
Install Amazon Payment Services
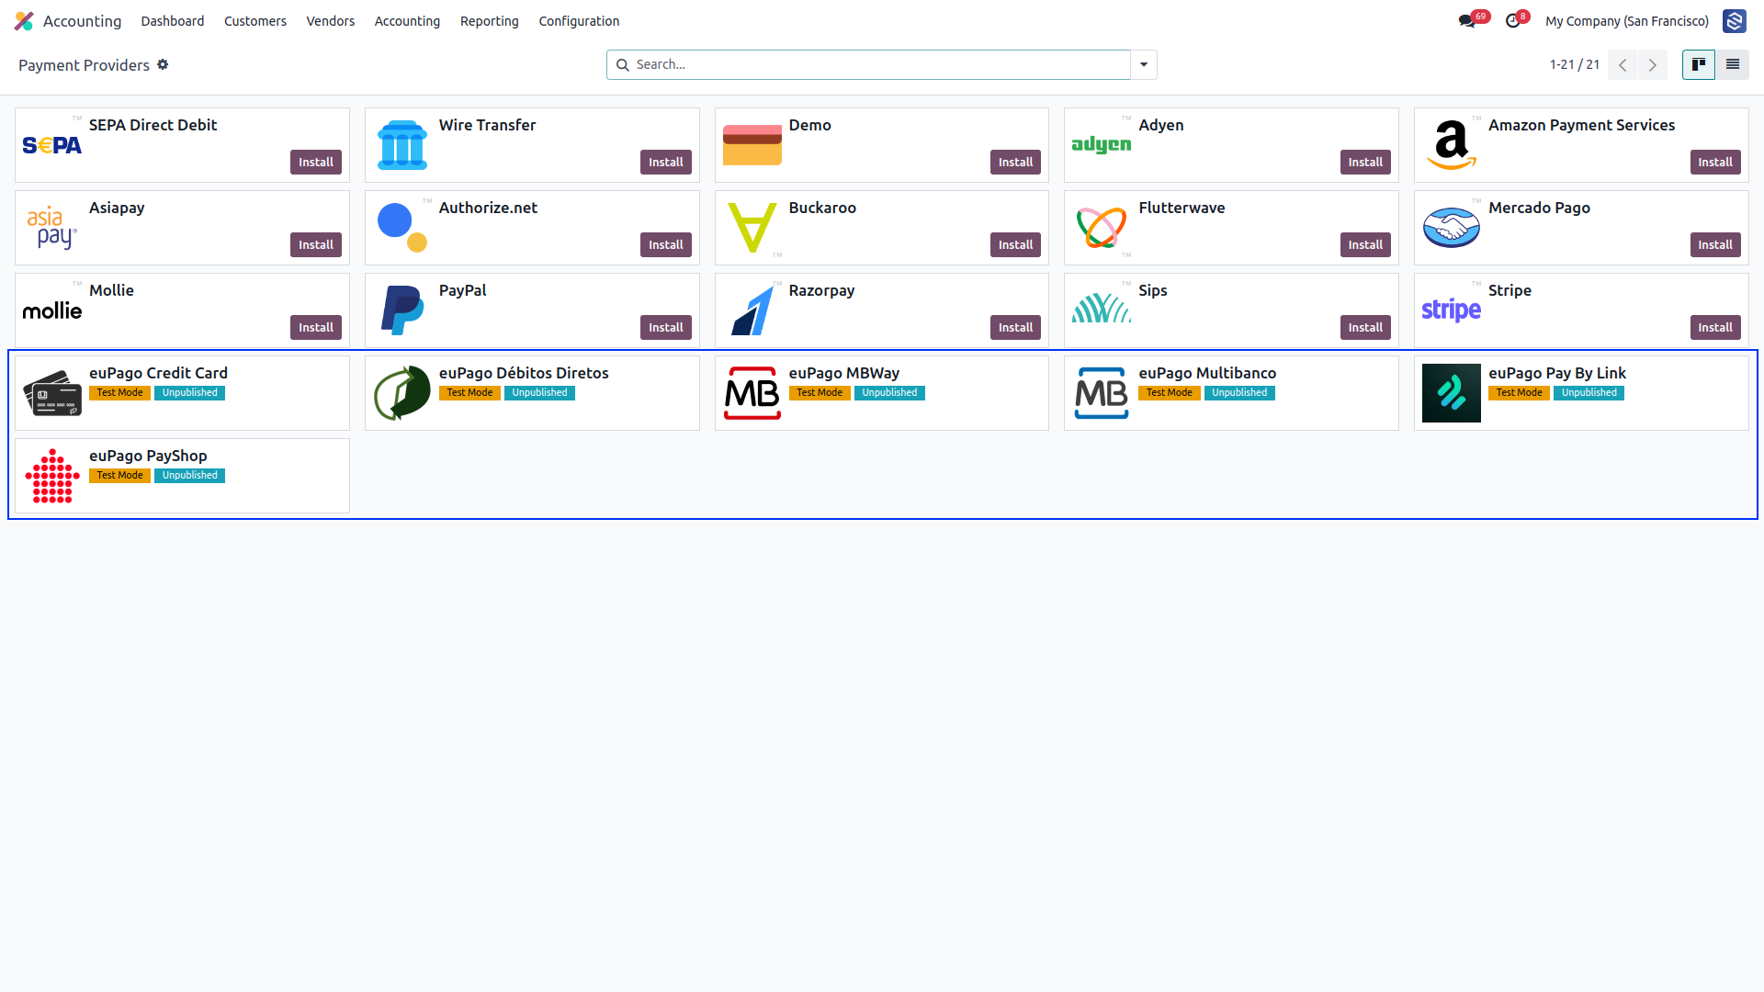pos(1715,163)
